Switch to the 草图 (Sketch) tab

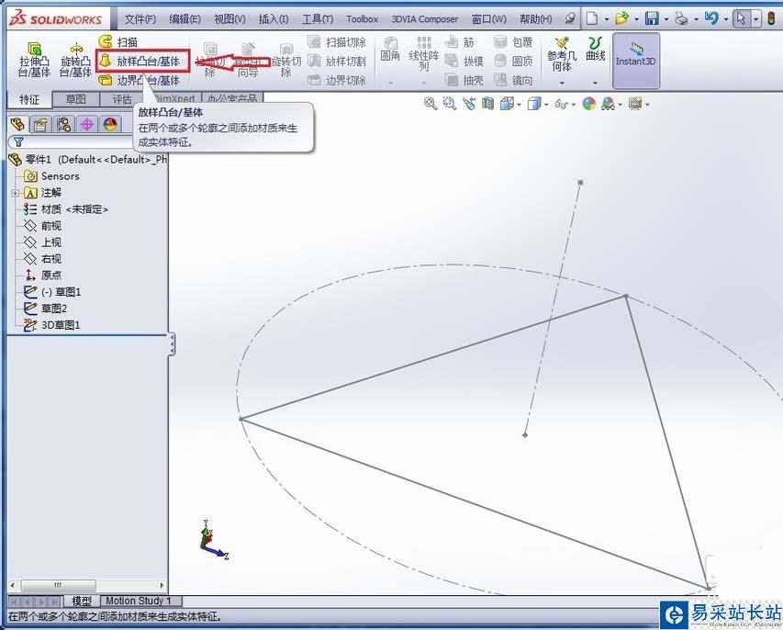click(x=76, y=99)
